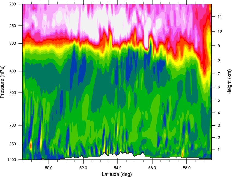Click the 400 pressure tick label
Viewport: 232px width, 177px height.
pos(13,71)
